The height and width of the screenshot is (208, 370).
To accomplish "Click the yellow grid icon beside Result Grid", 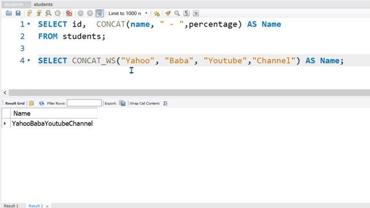I will [x=31, y=103].
